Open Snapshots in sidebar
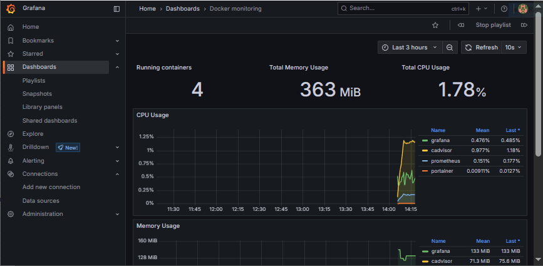The image size is (543, 266). coord(37,94)
